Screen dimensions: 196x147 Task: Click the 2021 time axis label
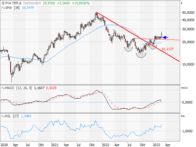click(55, 145)
